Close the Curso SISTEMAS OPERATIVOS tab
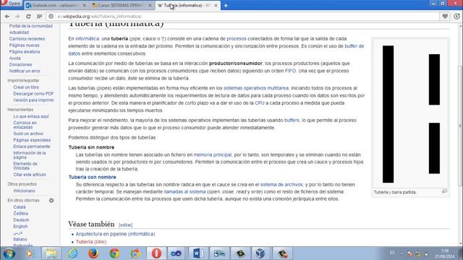This screenshot has height=260, width=463. pyautogui.click(x=150, y=5)
